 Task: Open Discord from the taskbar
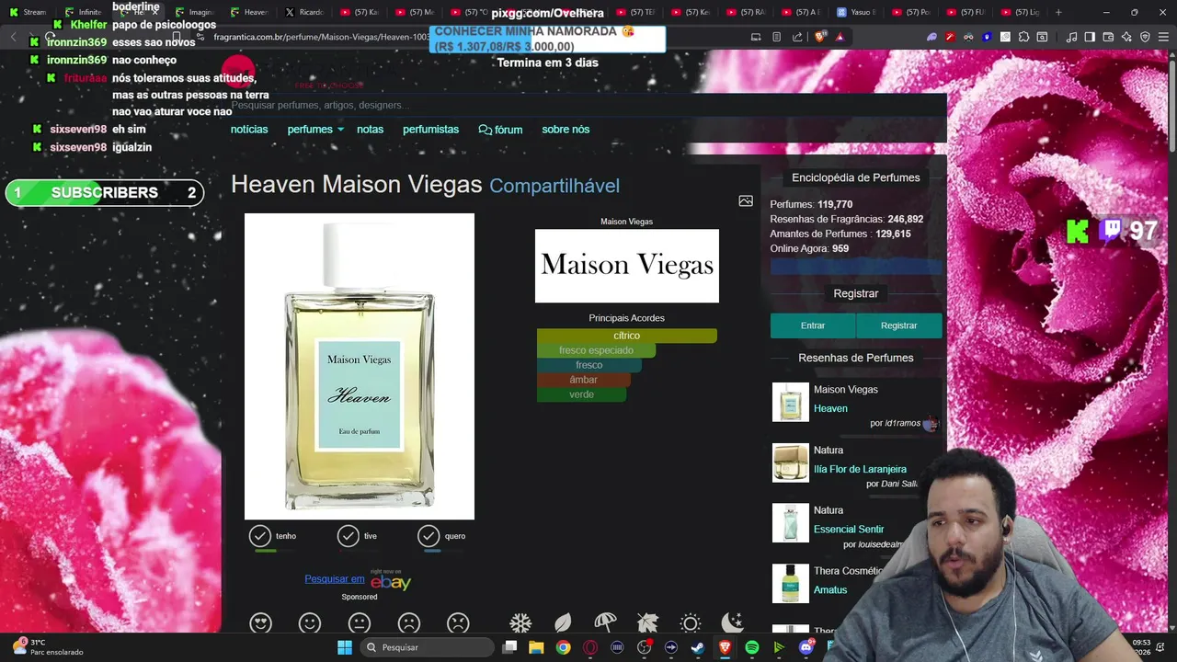(806, 647)
